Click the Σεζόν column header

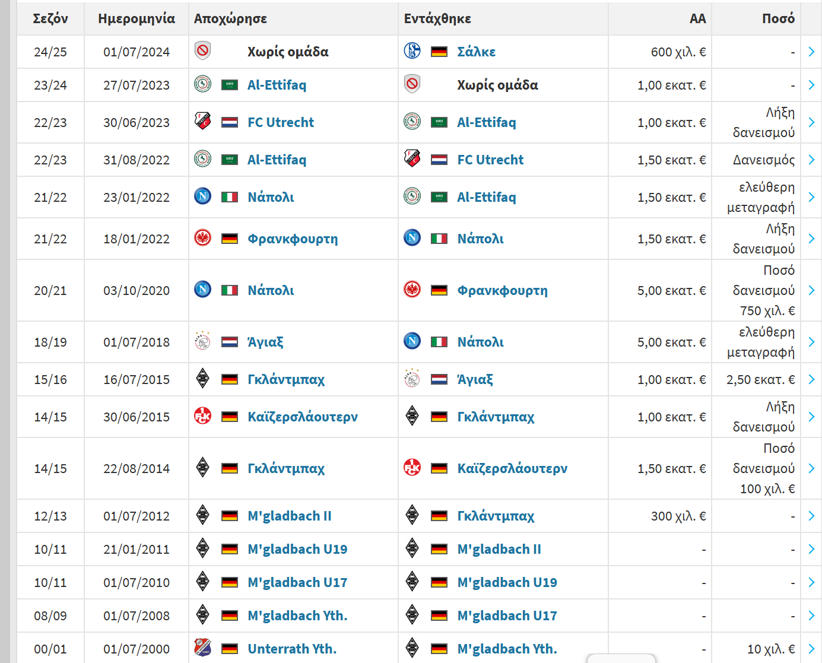coord(50,18)
